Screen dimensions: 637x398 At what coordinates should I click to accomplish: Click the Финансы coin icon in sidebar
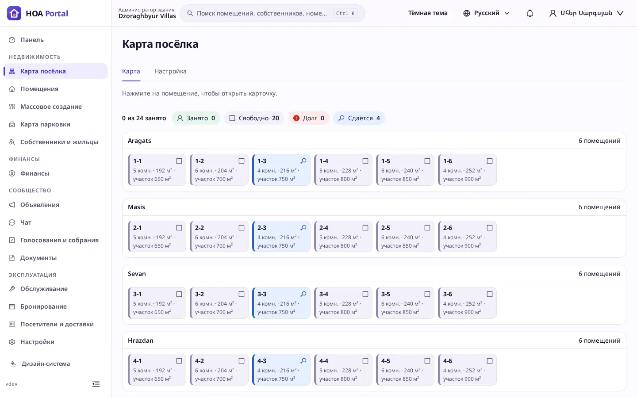(x=12, y=173)
